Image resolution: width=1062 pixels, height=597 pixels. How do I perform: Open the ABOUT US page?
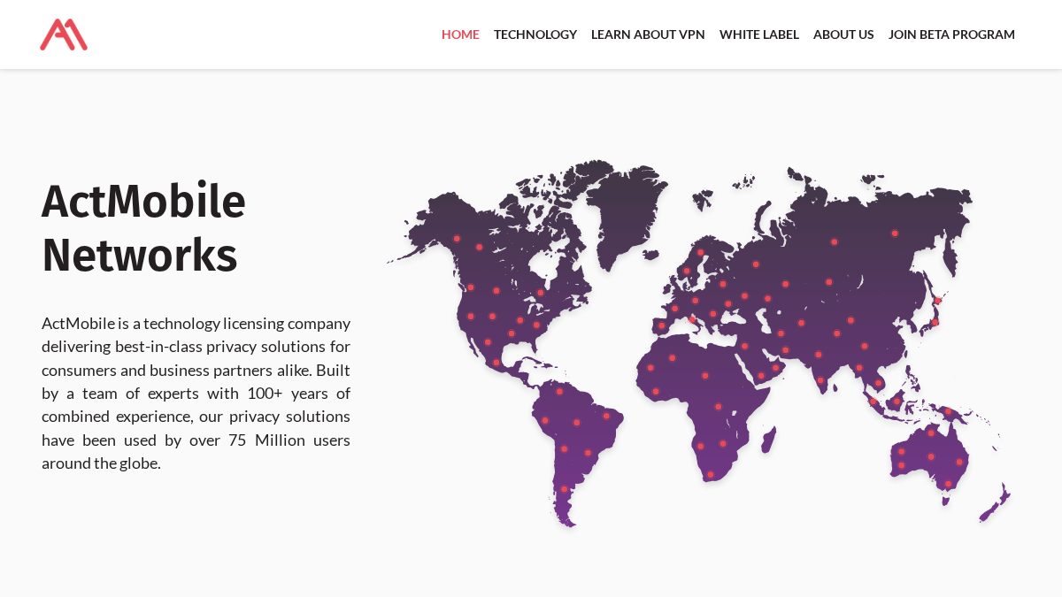click(x=843, y=34)
